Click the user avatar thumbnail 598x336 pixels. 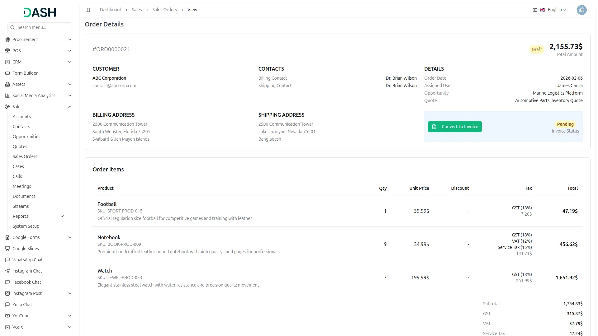click(x=582, y=10)
